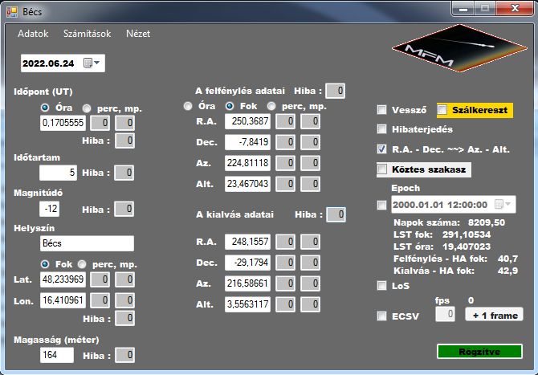Click the + 1 frame button
538x375 pixels.
coord(494,314)
